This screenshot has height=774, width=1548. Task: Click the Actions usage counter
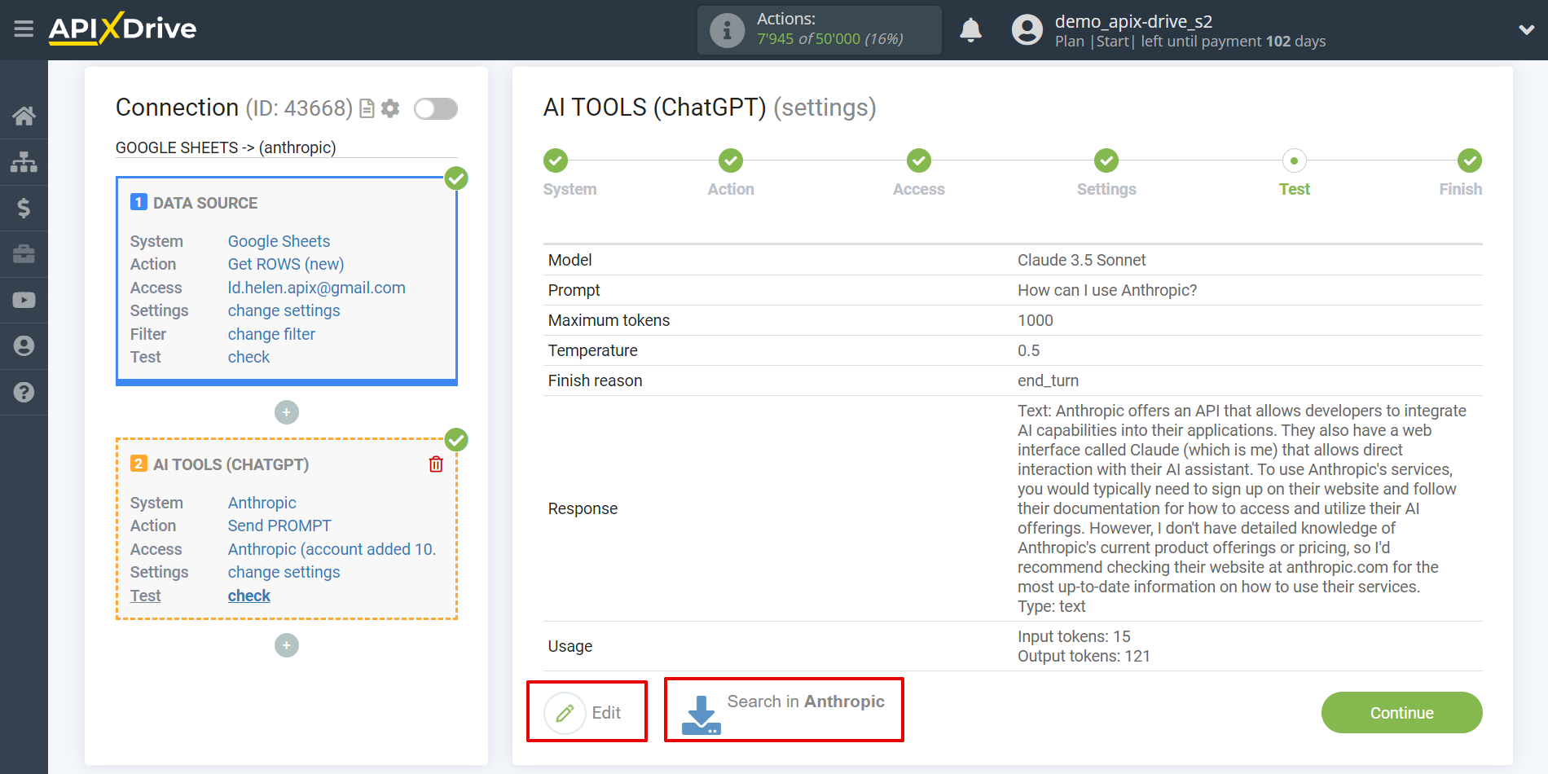(820, 30)
